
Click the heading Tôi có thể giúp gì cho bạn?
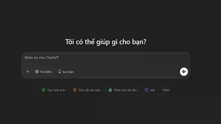(106, 42)
